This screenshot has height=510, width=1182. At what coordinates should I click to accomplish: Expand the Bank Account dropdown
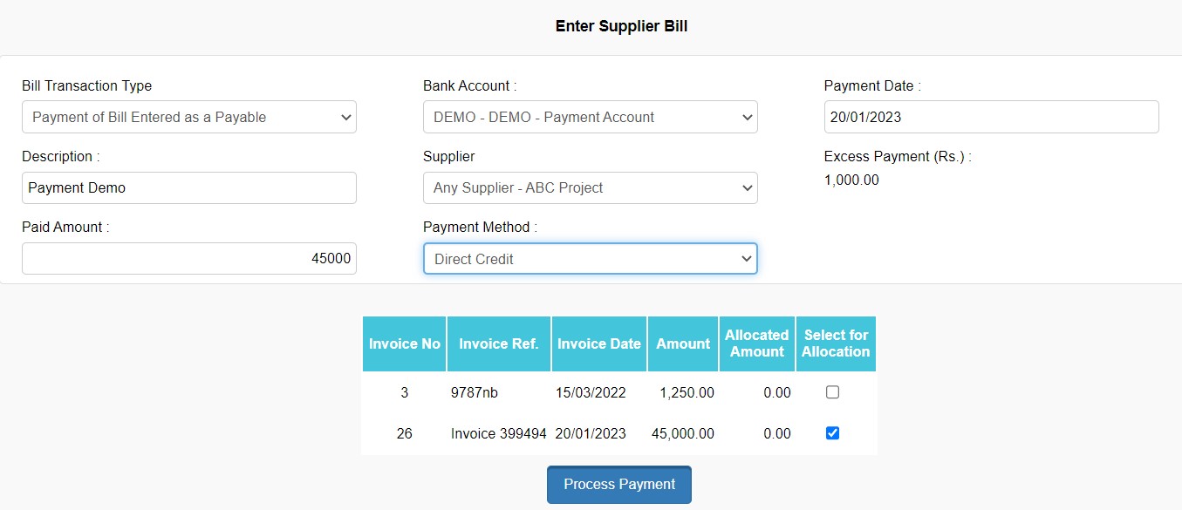590,117
